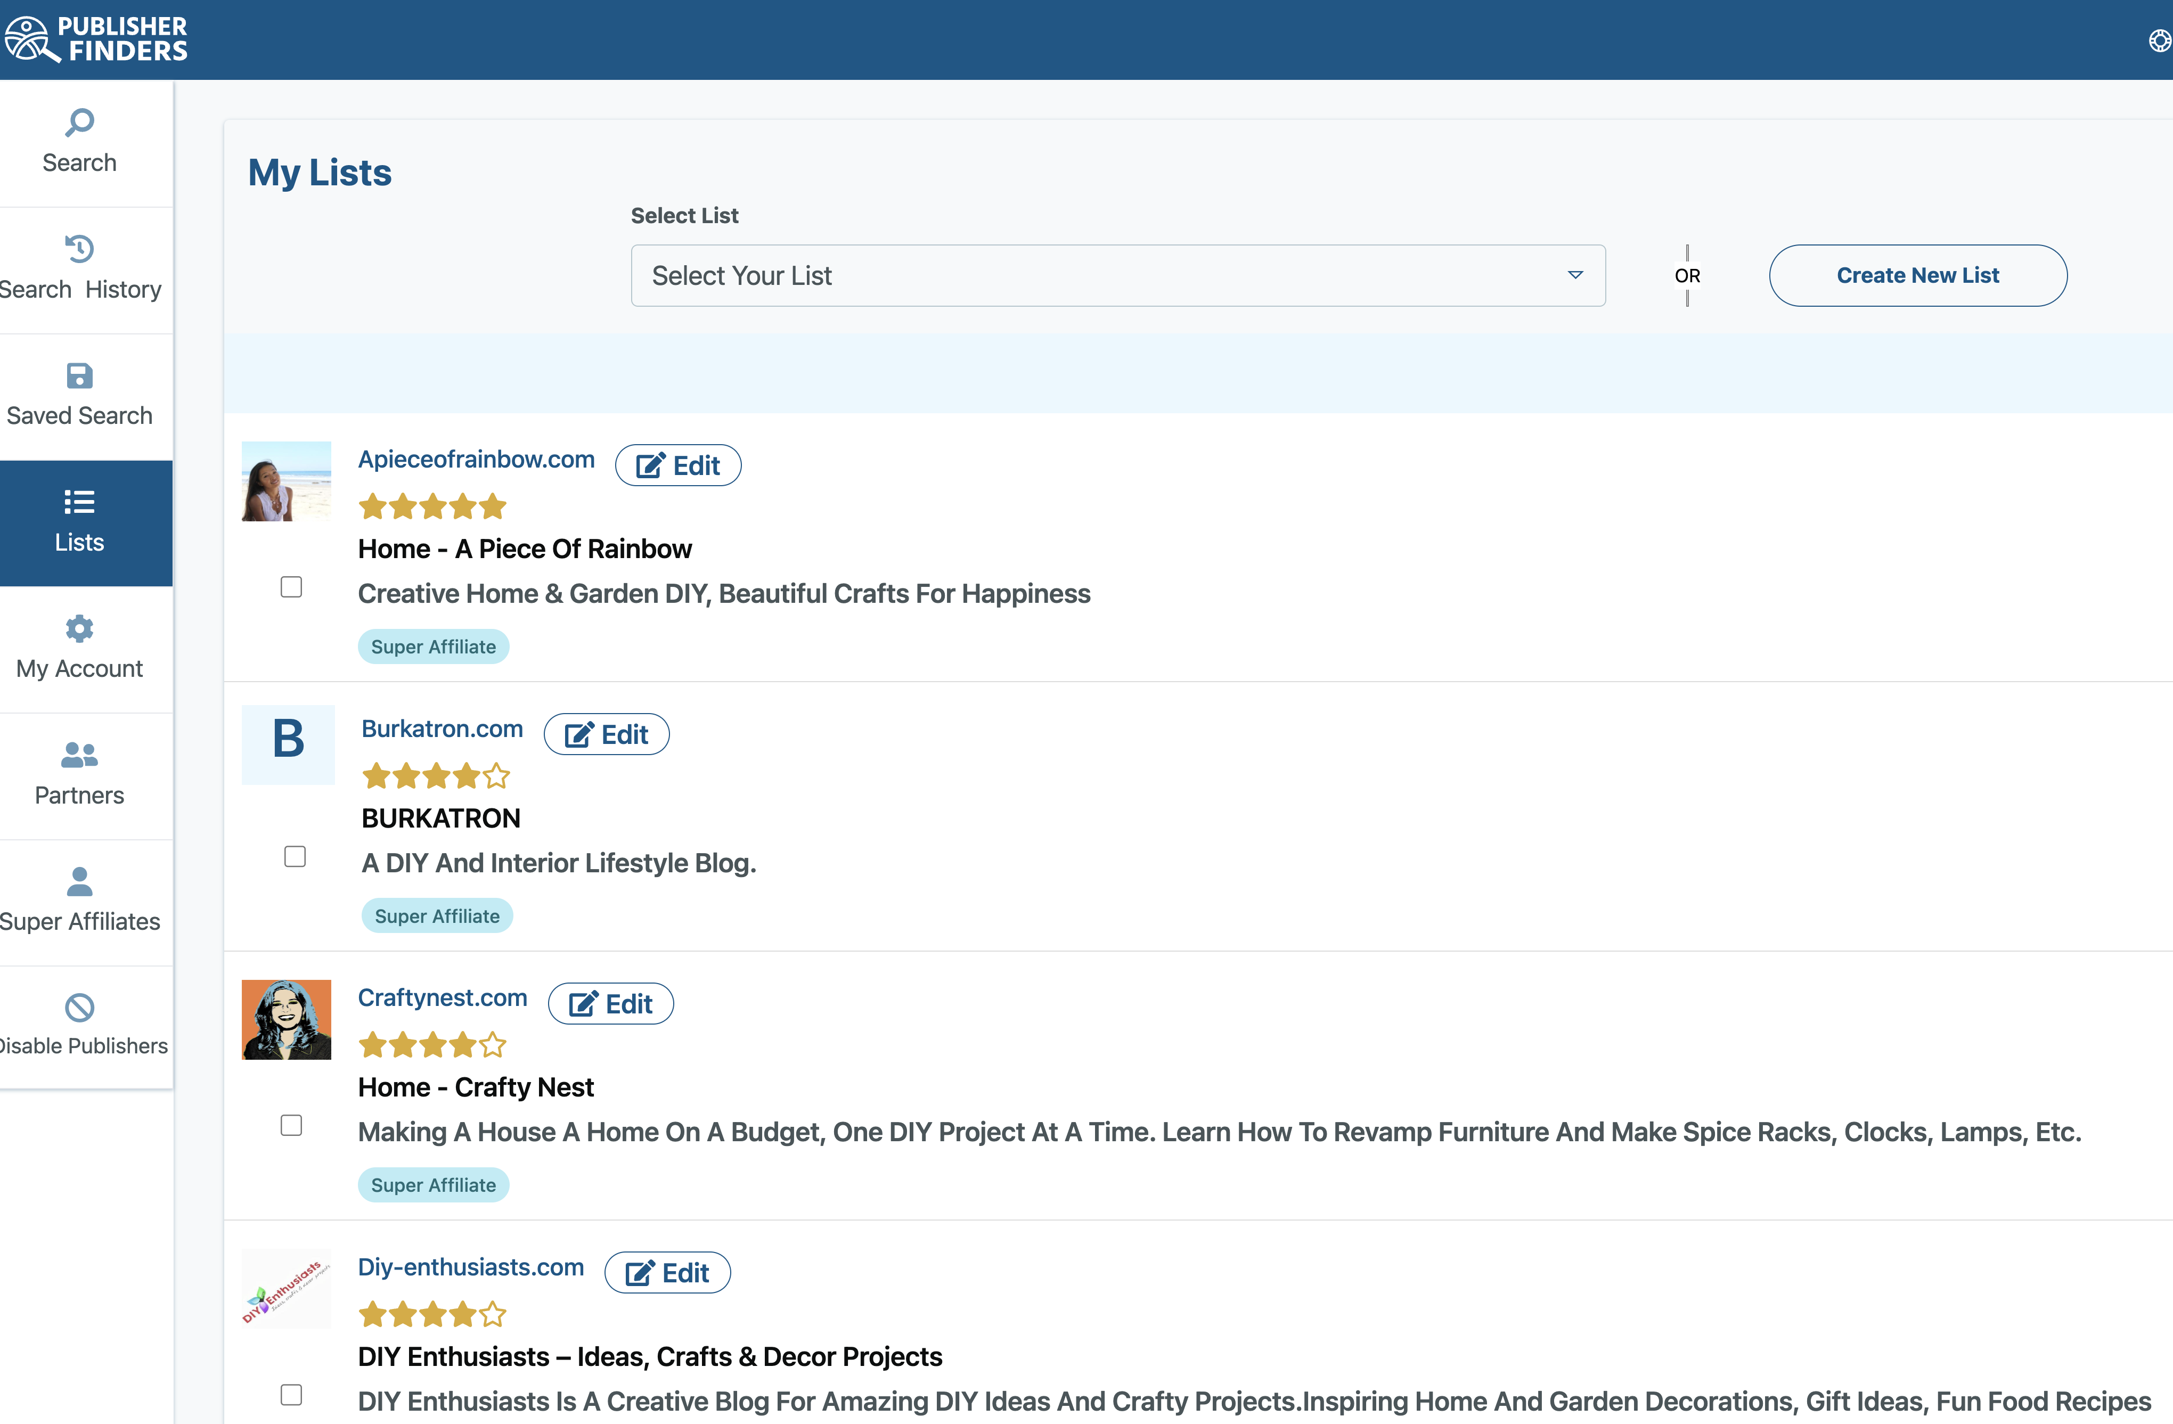
Task: Open the Select Your List dropdown
Action: point(1117,276)
